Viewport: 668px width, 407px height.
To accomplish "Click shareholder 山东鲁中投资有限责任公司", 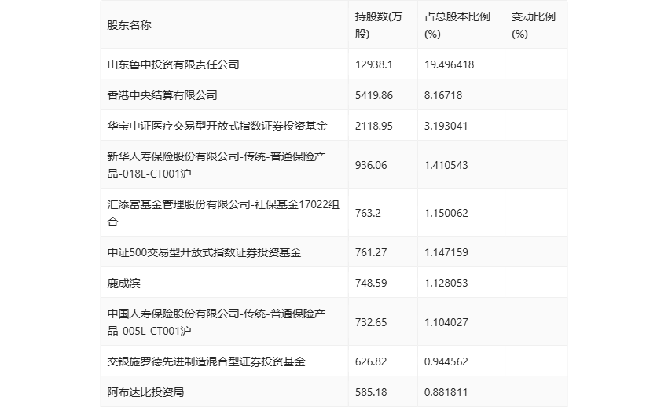I will (173, 64).
